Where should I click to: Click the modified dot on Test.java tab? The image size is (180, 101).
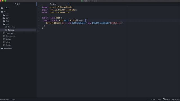pyautogui.click(x=68, y=4)
